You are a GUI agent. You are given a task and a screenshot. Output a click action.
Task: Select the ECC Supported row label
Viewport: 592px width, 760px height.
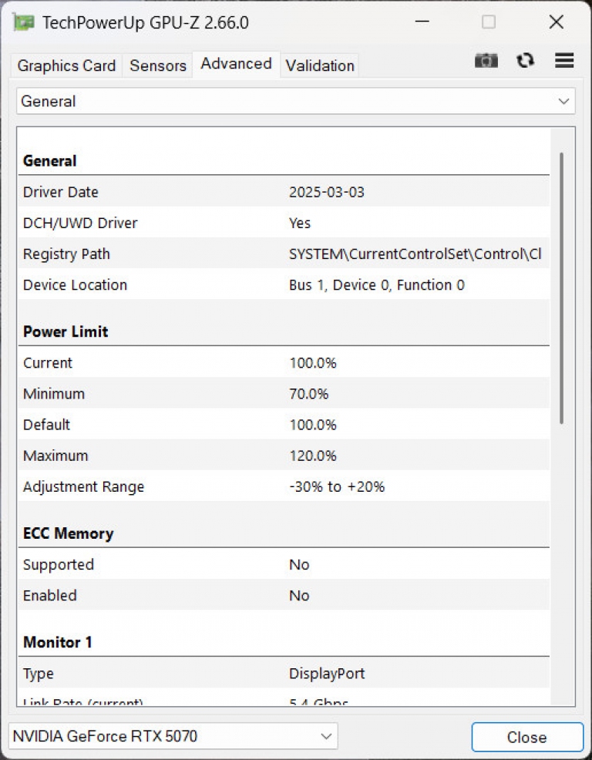pyautogui.click(x=59, y=565)
